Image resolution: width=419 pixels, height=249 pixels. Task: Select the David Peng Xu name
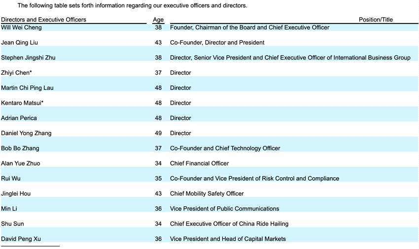(21, 239)
